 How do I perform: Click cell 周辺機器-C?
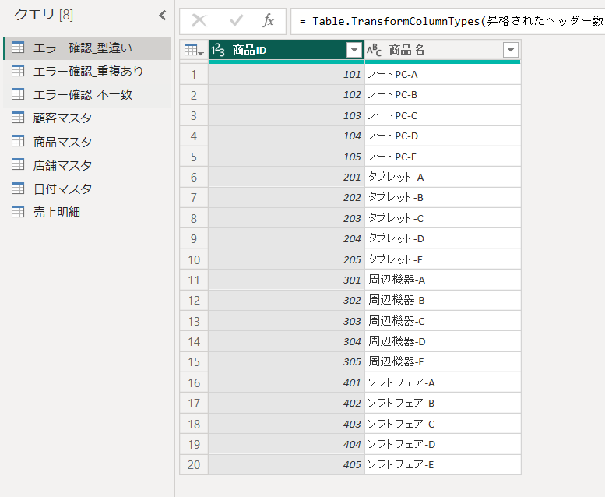[x=442, y=321]
